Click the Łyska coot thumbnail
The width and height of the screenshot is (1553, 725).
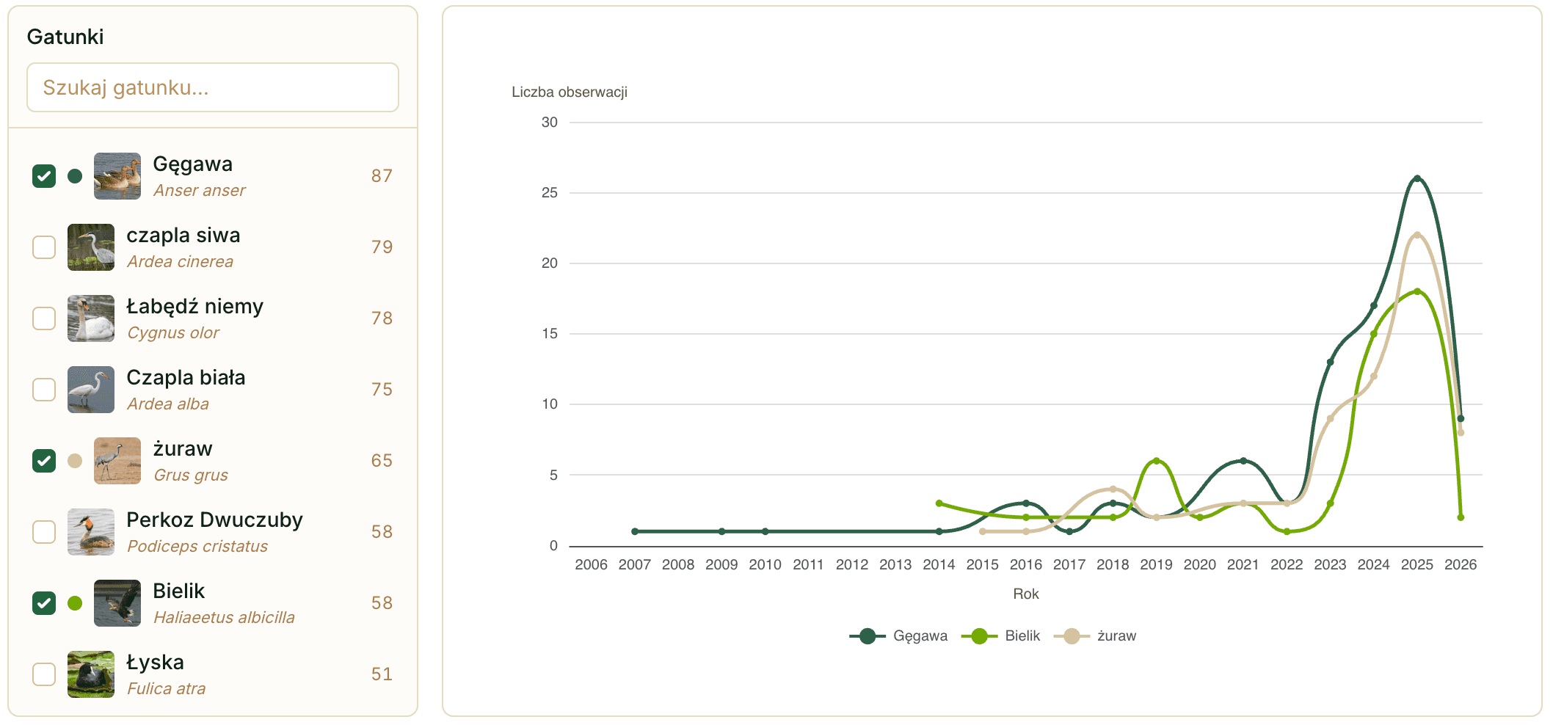coord(91,674)
